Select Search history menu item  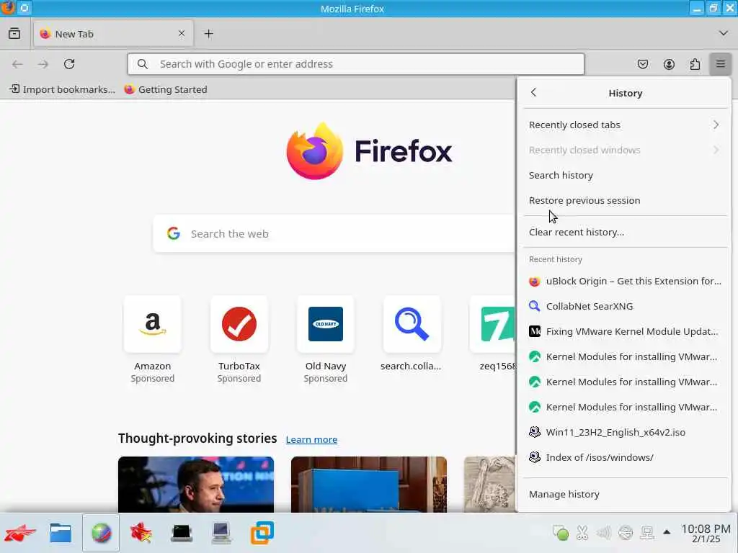click(x=625, y=175)
